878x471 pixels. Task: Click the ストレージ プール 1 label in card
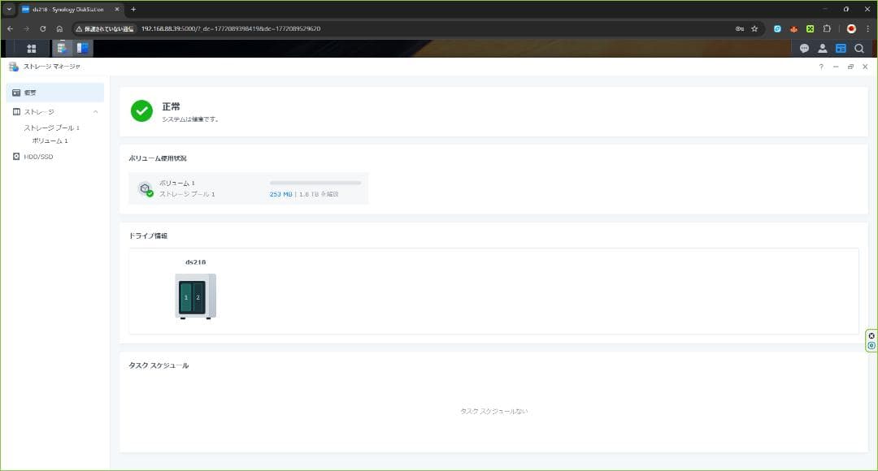point(187,194)
